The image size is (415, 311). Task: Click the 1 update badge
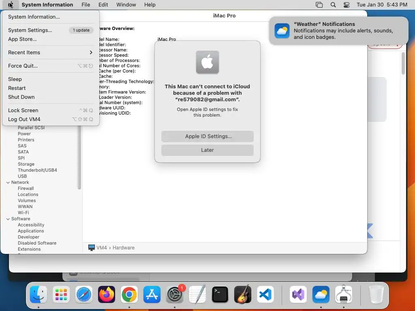coord(81,30)
